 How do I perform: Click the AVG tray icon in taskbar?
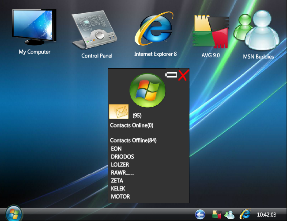(x=217, y=214)
